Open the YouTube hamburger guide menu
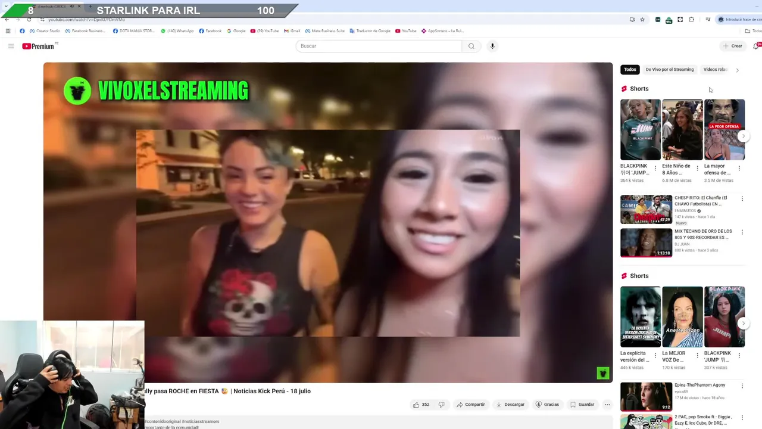This screenshot has width=762, height=429. [11, 46]
